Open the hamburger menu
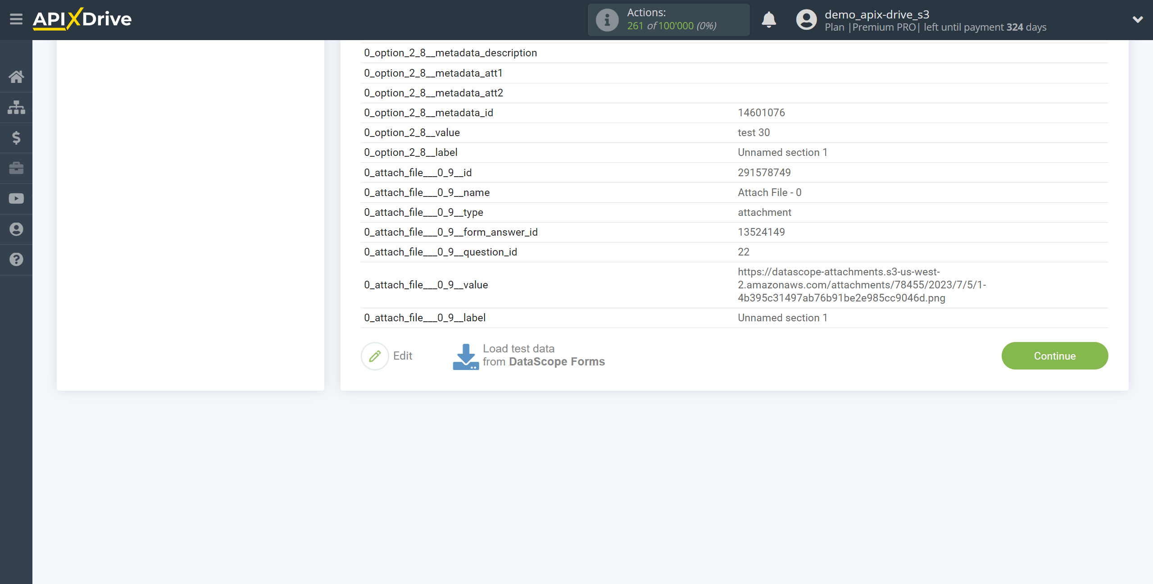The height and width of the screenshot is (584, 1153). (x=16, y=19)
